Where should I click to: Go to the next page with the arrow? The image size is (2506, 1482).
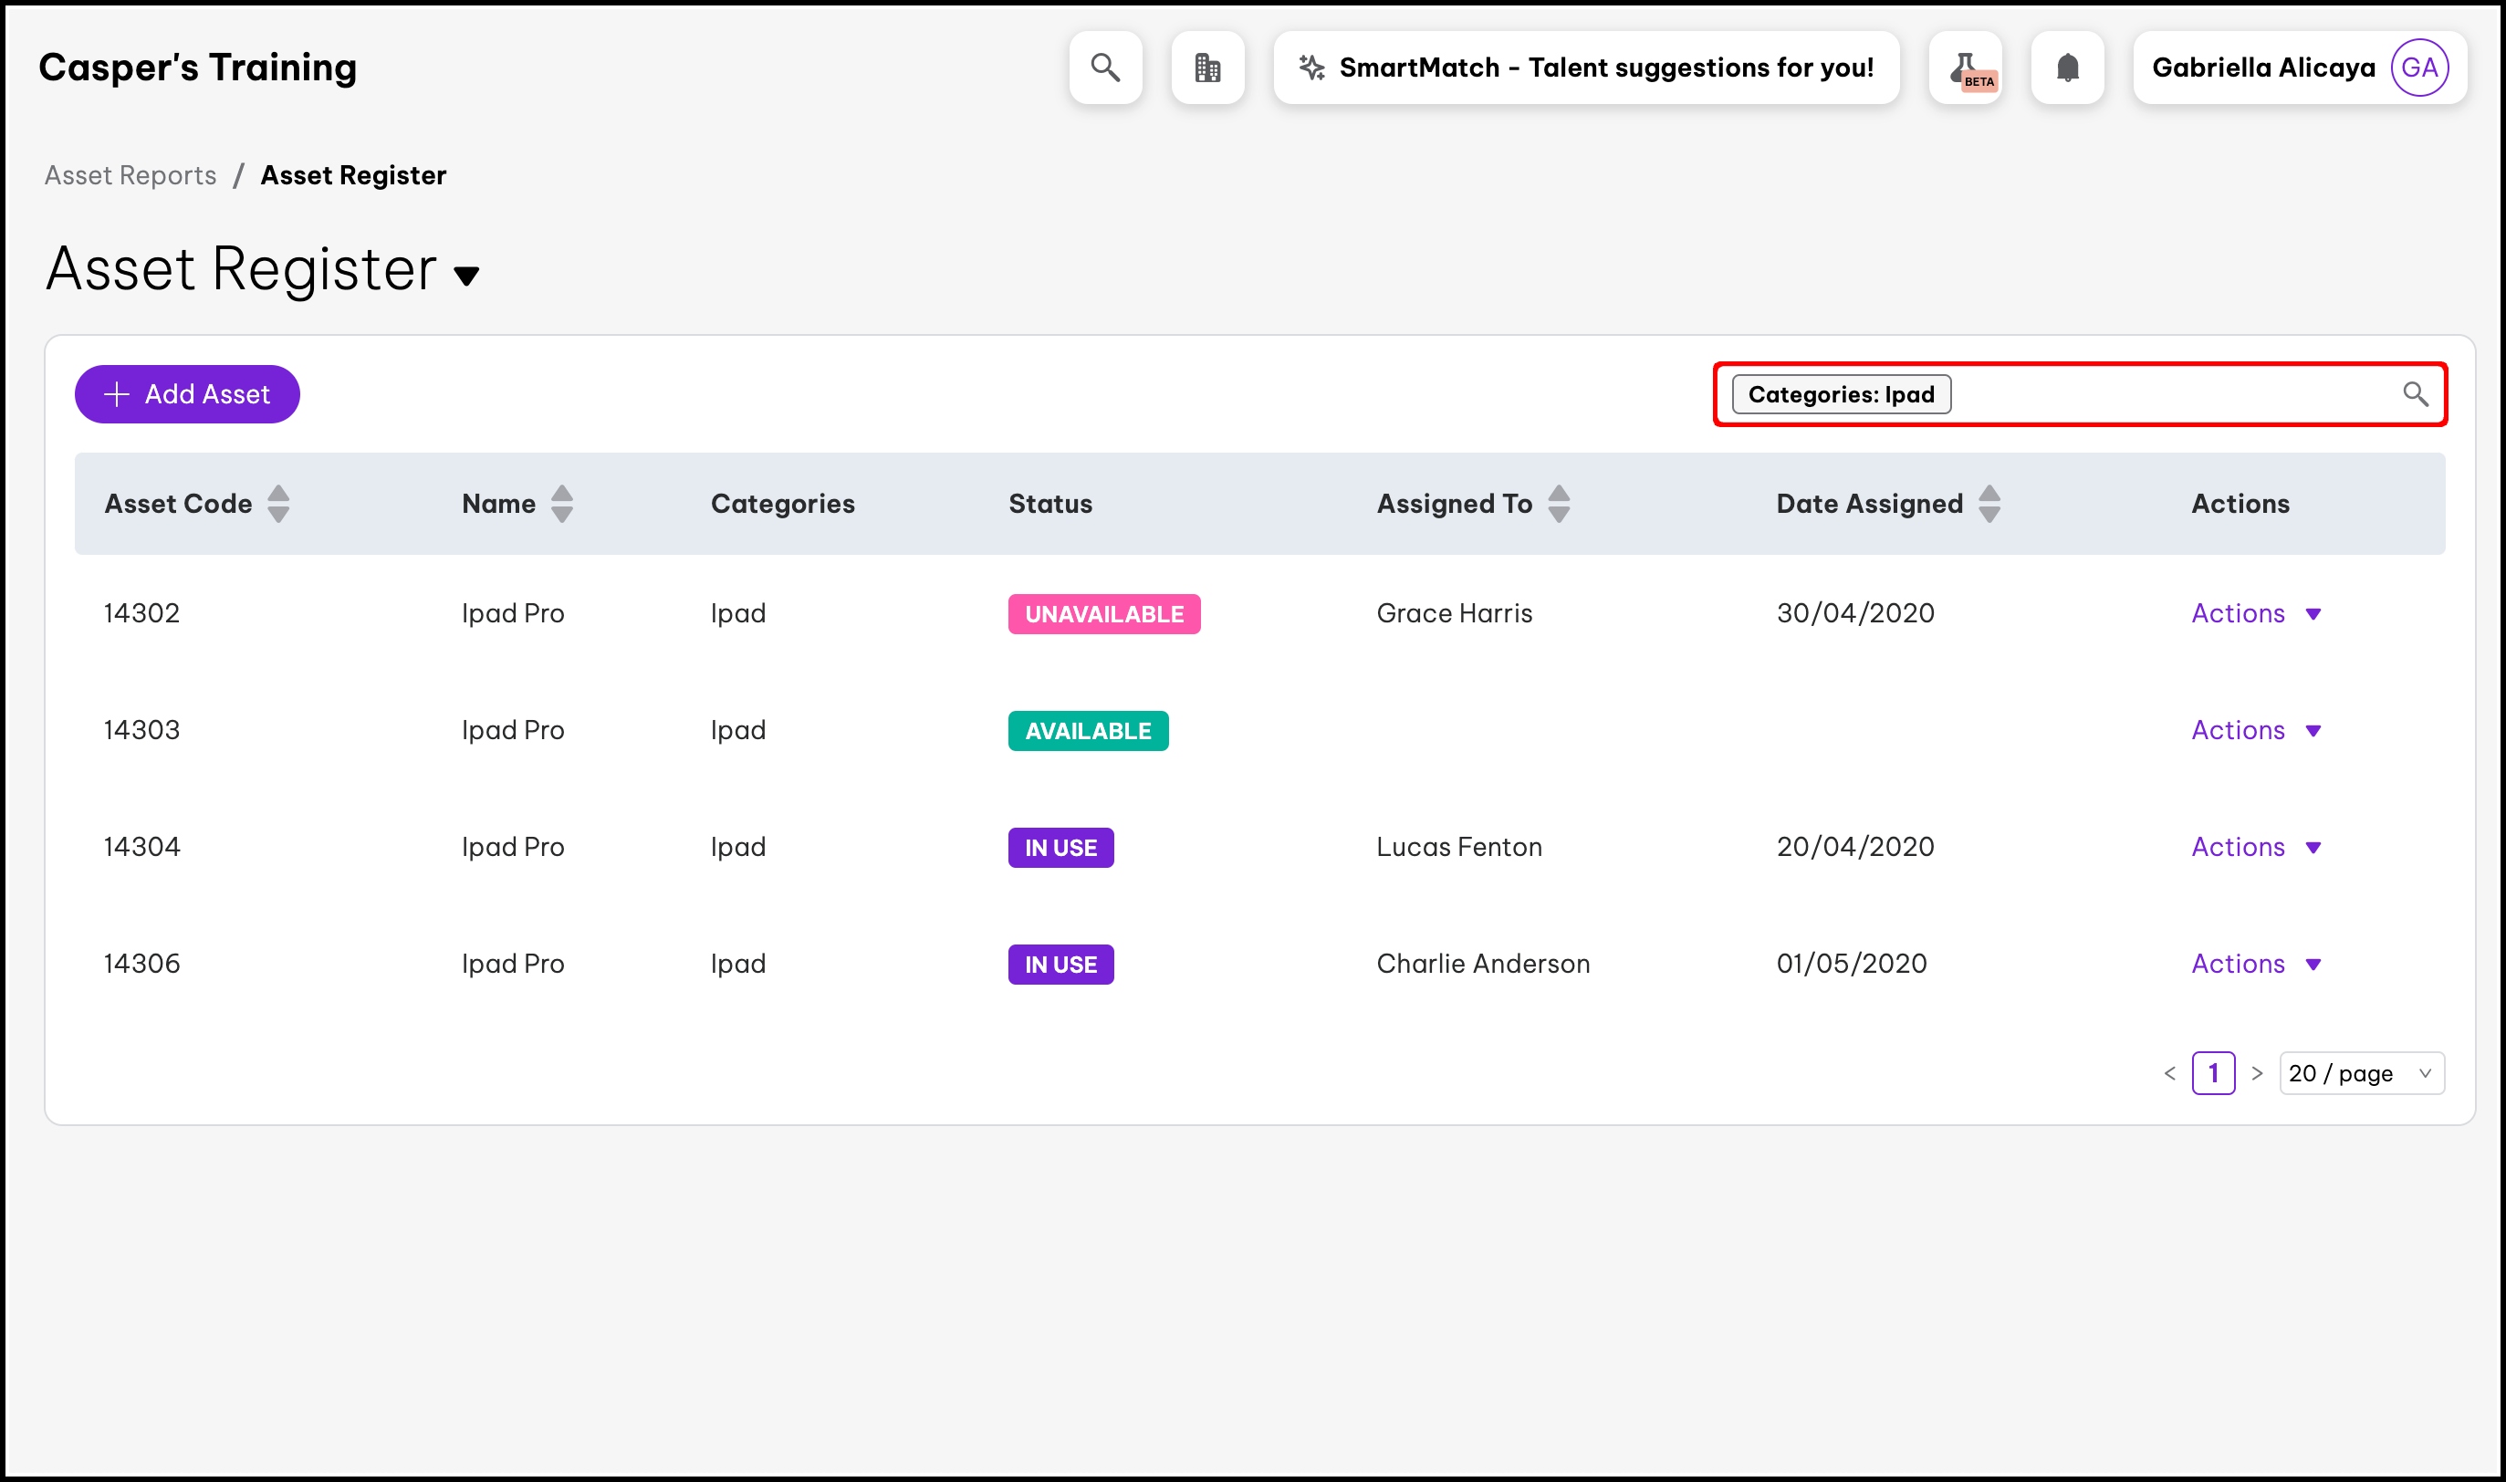[2256, 1073]
